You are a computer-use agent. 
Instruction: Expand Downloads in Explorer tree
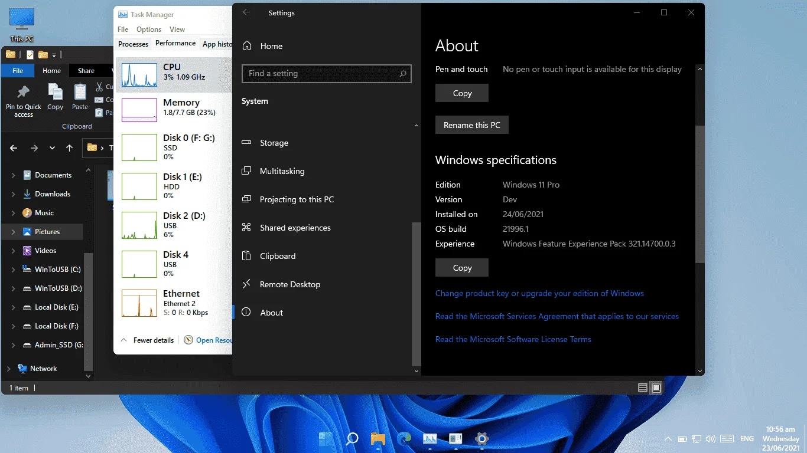tap(14, 194)
